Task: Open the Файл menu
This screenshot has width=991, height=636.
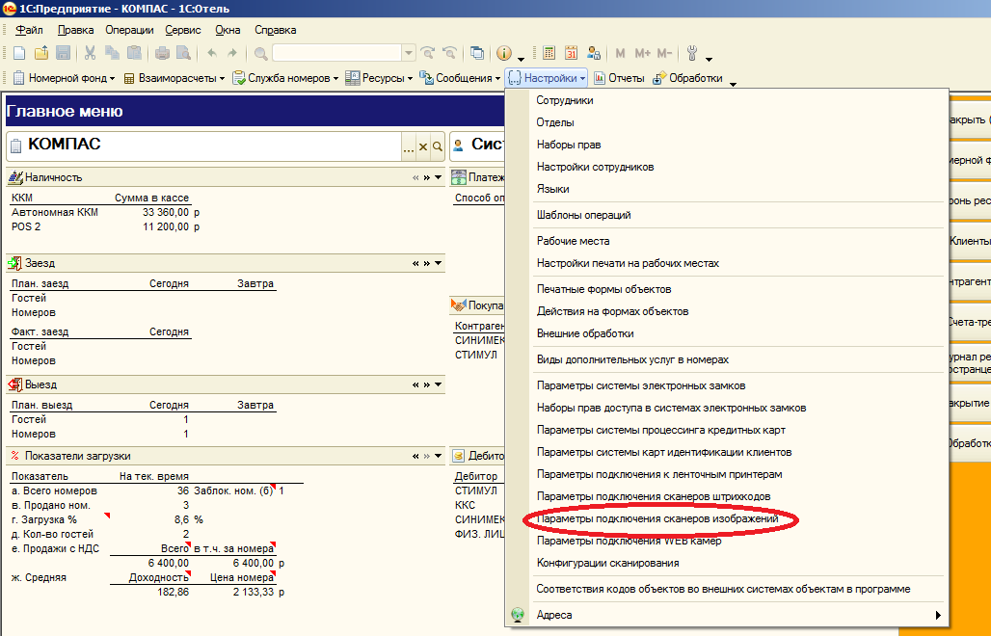Action: (29, 30)
